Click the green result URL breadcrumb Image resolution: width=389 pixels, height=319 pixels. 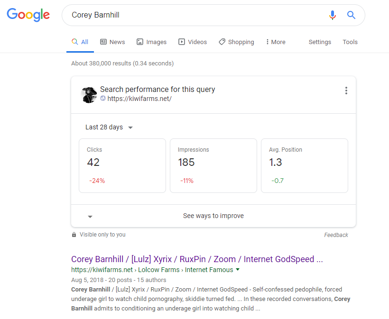(152, 270)
